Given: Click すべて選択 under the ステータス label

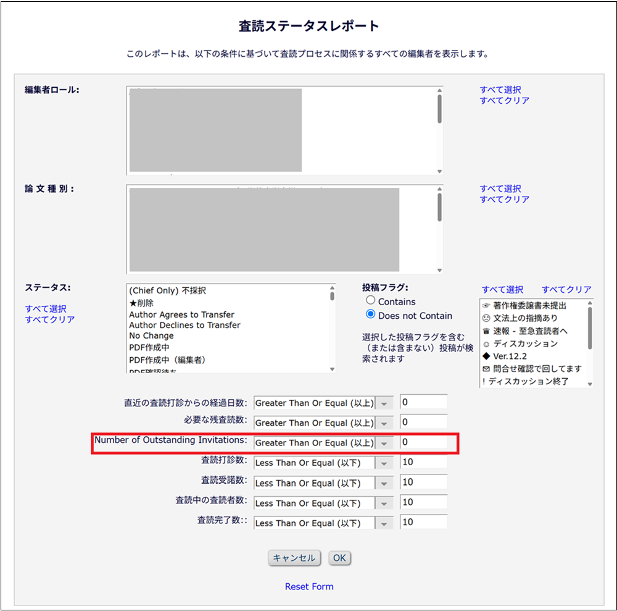Looking at the screenshot, I should click(46, 309).
